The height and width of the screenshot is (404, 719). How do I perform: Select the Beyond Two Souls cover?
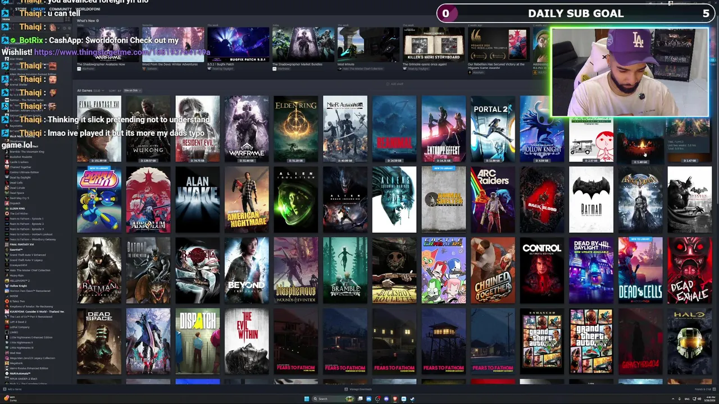pyautogui.click(x=247, y=270)
